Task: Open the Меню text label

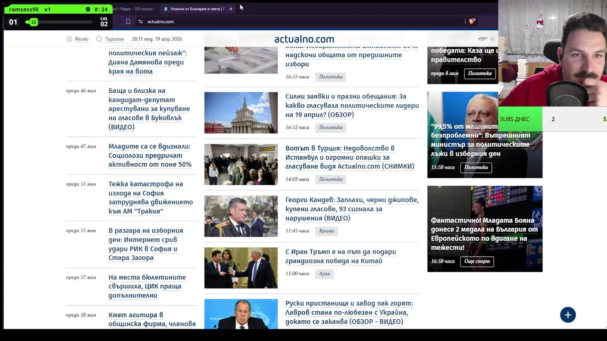Action: 82,39
